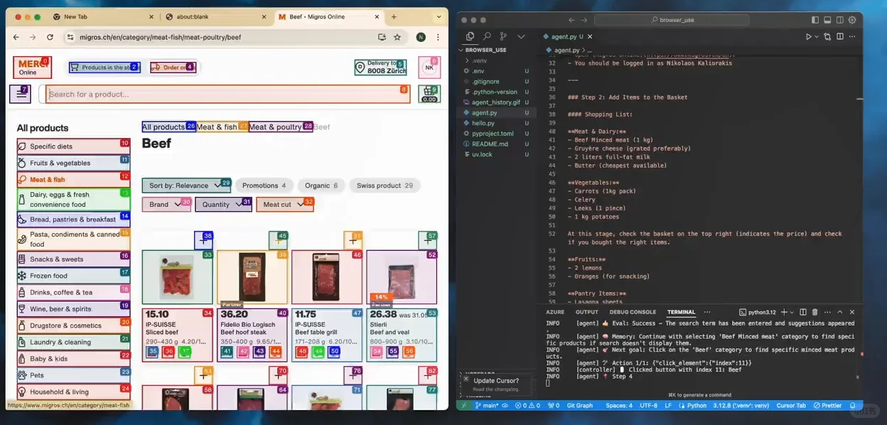Image resolution: width=887 pixels, height=425 pixels.
Task: Expand more sidebar views chevron in Cursor
Action: [521, 36]
